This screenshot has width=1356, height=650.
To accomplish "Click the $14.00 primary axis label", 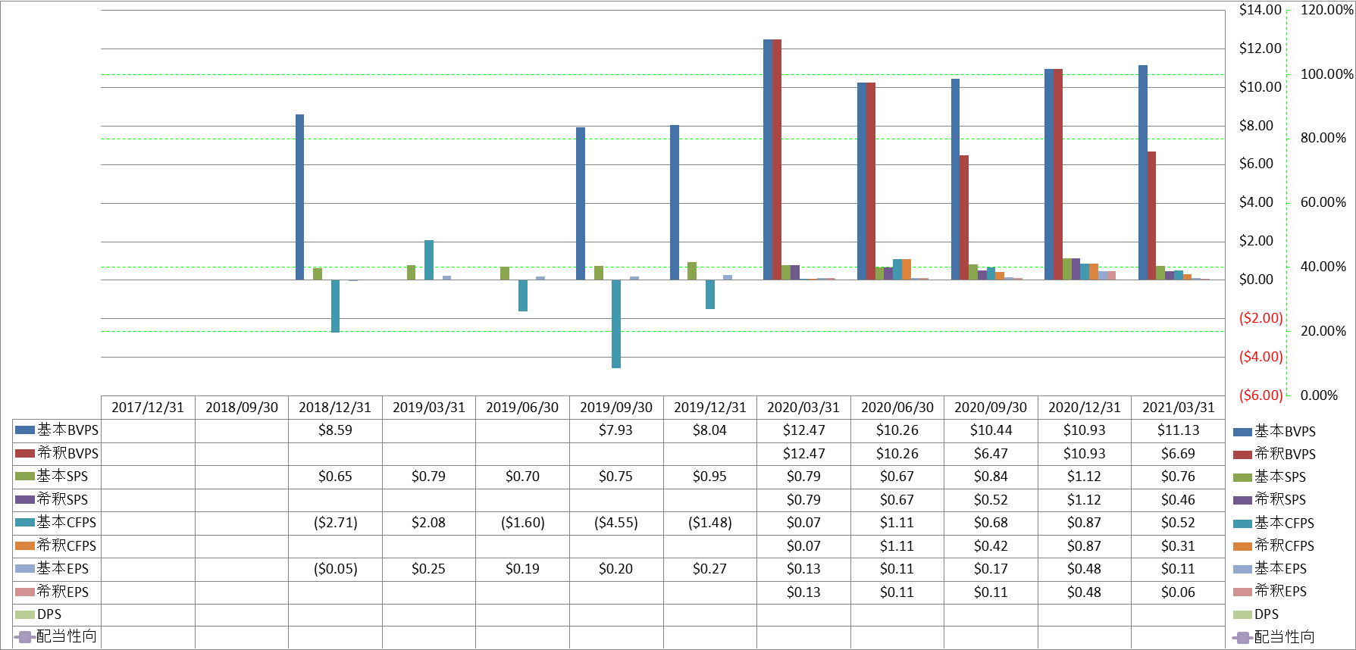I will (1260, 10).
